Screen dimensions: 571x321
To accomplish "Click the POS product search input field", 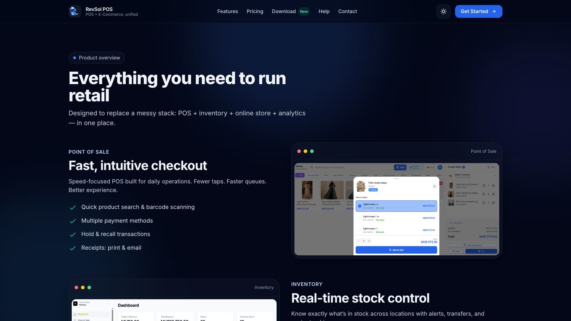I will click(x=351, y=167).
